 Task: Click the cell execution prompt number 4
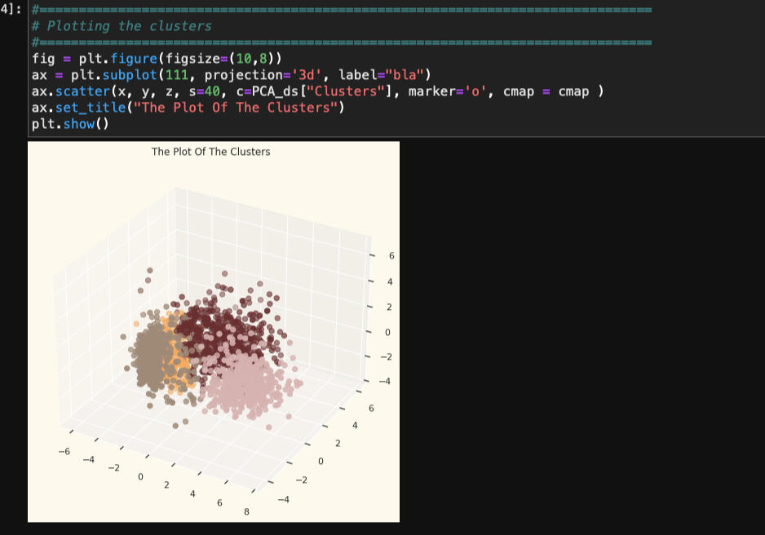click(10, 10)
